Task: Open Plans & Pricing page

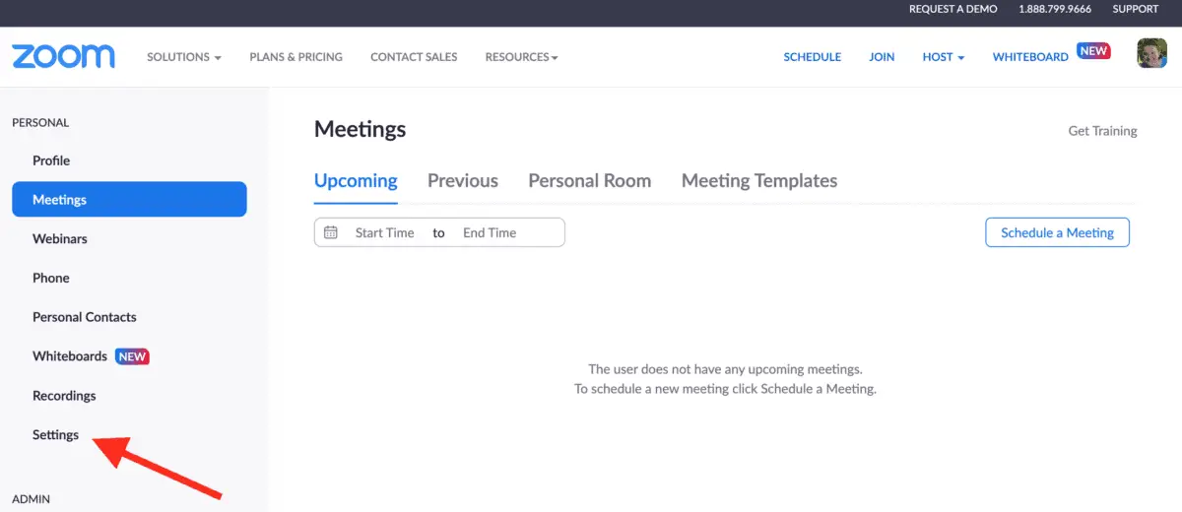Action: click(x=295, y=57)
